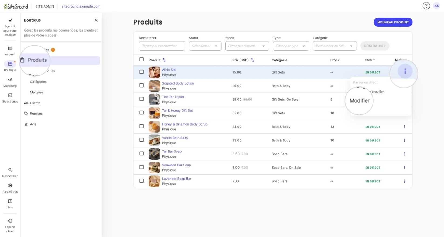The height and width of the screenshot is (237, 444).
Task: Select Modifier in the actions menu
Action: (x=360, y=101)
